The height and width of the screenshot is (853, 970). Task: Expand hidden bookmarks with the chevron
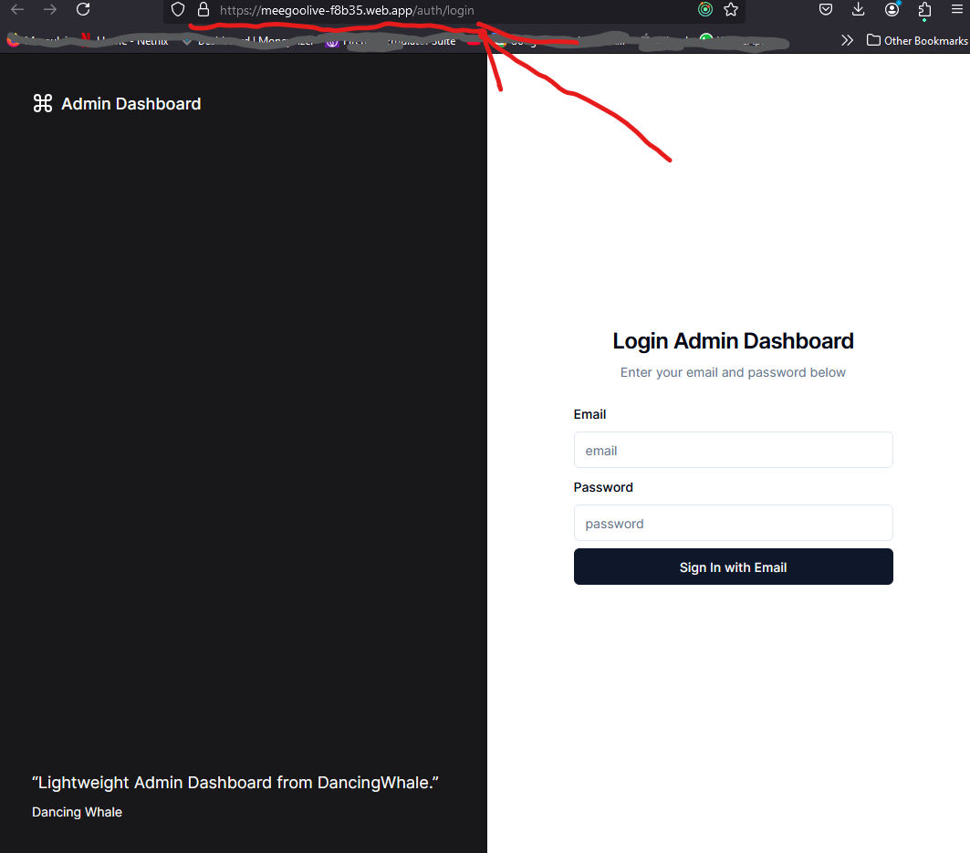[x=847, y=40]
